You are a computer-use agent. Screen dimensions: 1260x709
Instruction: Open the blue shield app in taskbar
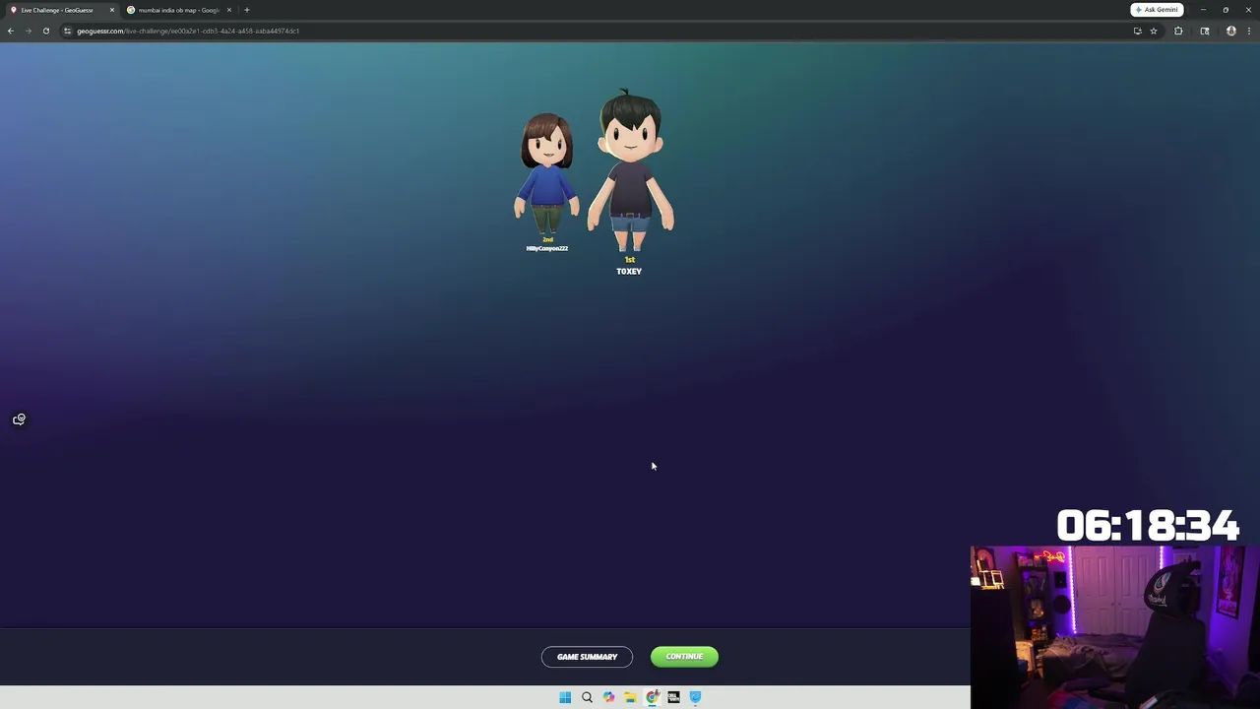695,697
